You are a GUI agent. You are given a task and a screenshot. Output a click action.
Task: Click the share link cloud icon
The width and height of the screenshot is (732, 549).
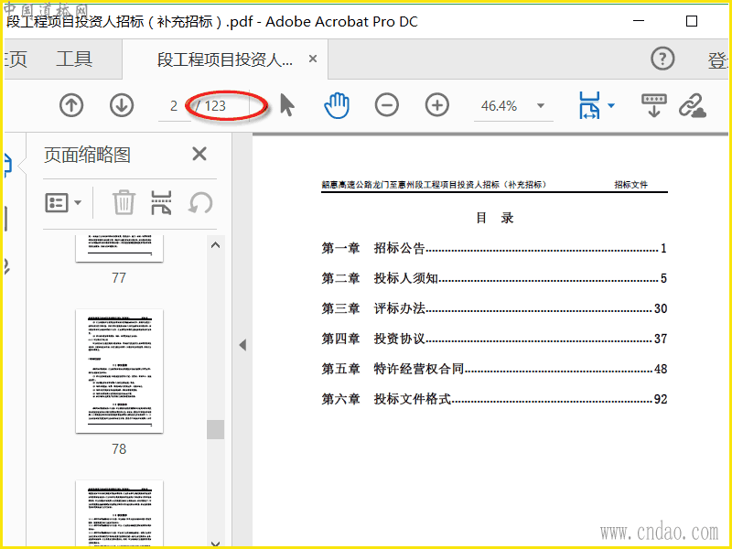coord(693,105)
